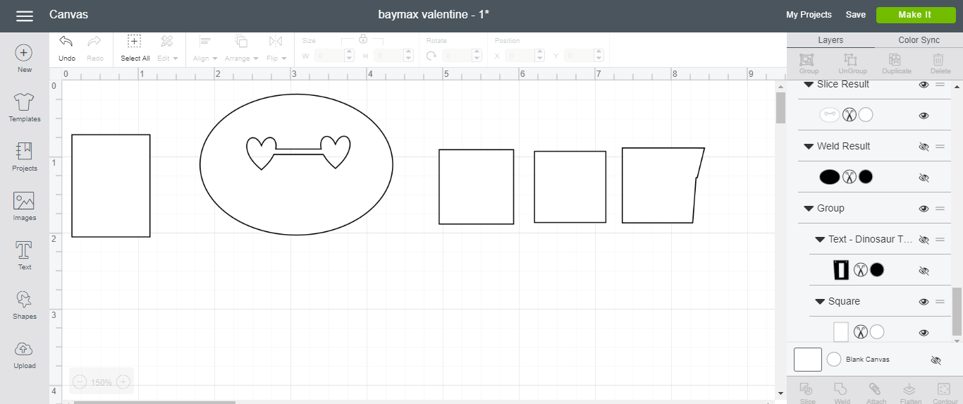Viewport: 963px width, 404px height.
Task: Collapse the Group layer tree
Action: pos(809,209)
